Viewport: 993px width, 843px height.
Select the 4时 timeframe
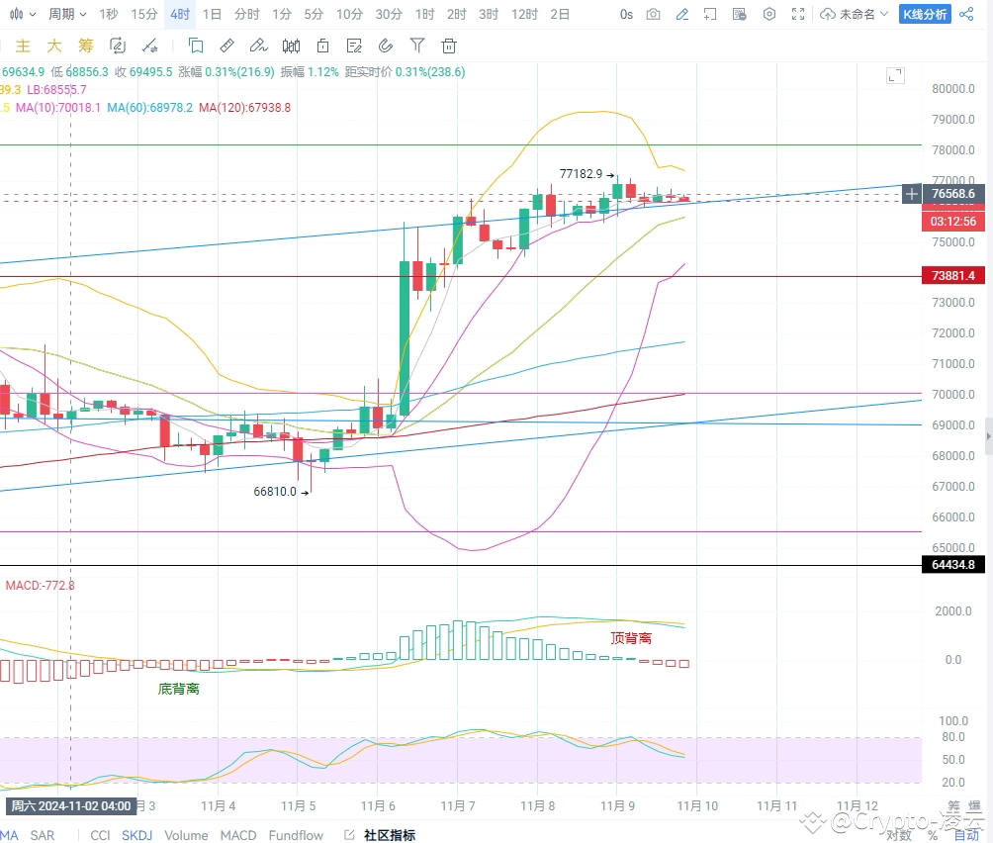179,14
